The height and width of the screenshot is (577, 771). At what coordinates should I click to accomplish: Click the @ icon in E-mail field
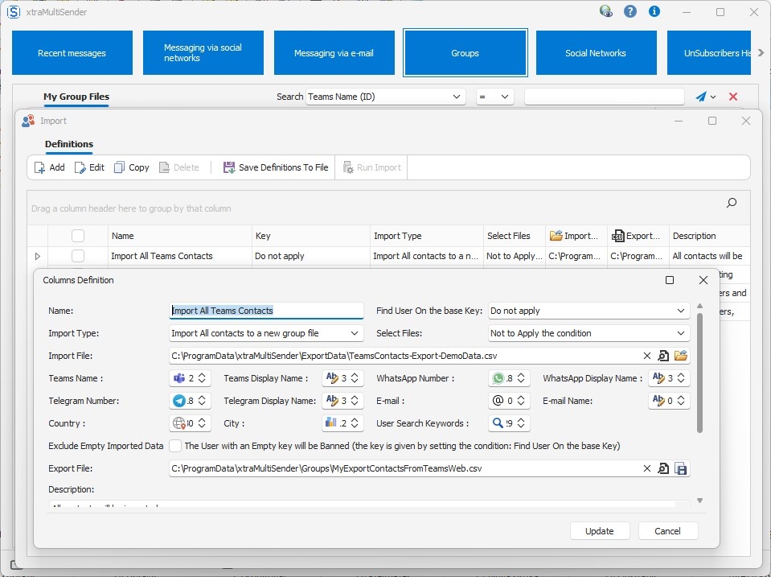click(498, 401)
